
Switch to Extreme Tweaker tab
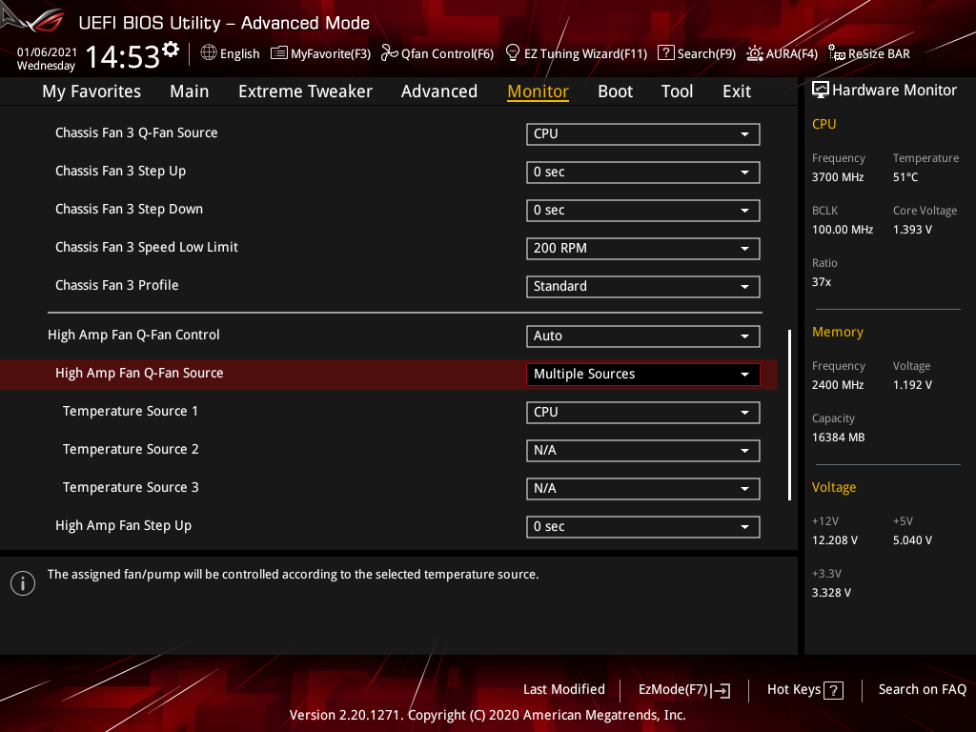(305, 91)
